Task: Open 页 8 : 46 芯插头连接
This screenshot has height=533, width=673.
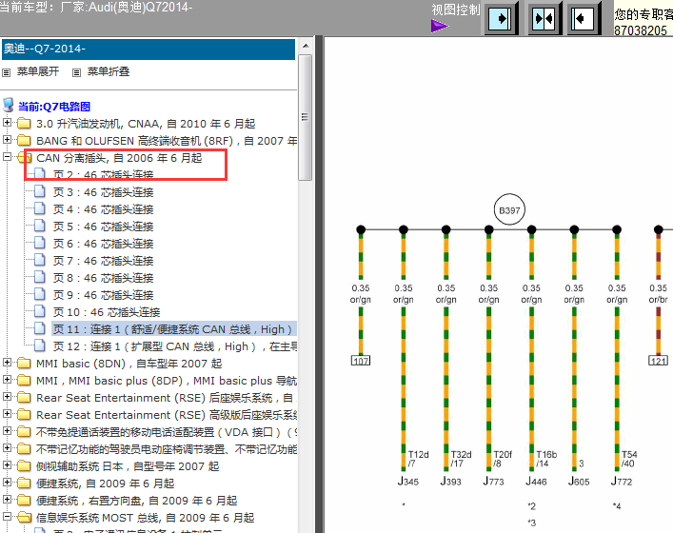Action: [x=103, y=278]
